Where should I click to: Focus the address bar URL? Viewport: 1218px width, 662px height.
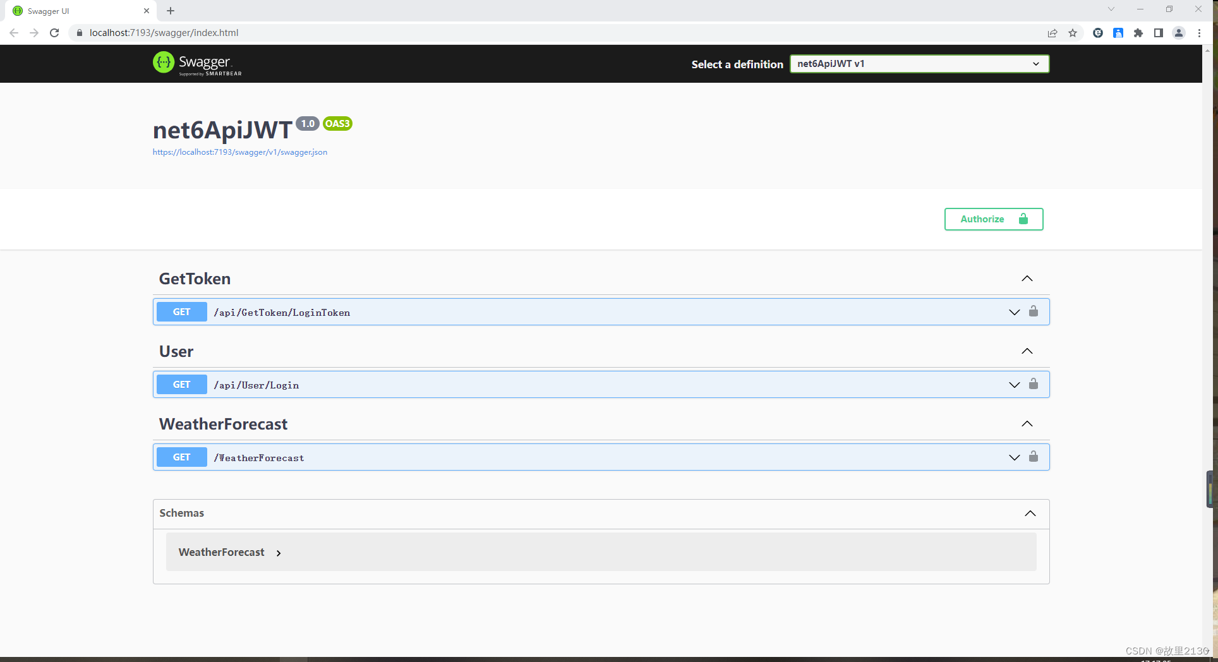[164, 33]
